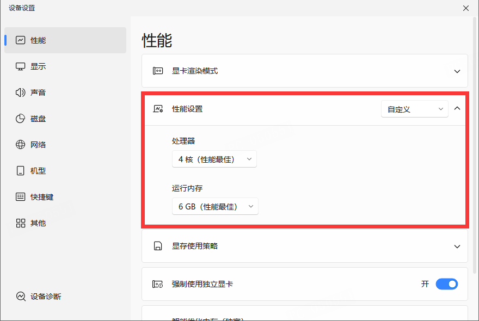Viewport: 479px width, 321px height.
Task: Switch to the 网络 settings tab
Action: (38, 145)
